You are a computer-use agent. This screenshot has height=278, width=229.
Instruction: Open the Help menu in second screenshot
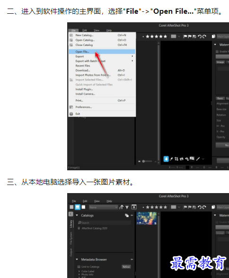pyautogui.click(x=109, y=201)
